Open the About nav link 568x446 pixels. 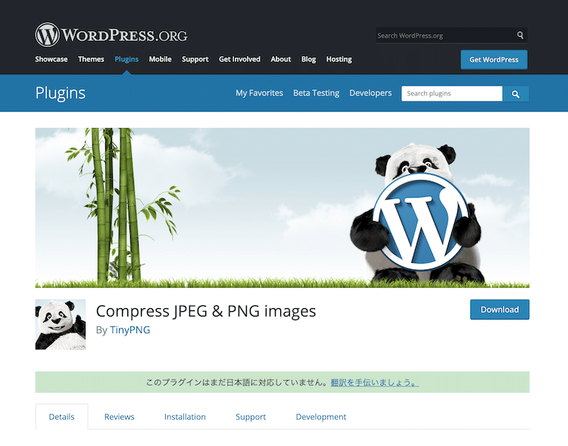point(281,59)
